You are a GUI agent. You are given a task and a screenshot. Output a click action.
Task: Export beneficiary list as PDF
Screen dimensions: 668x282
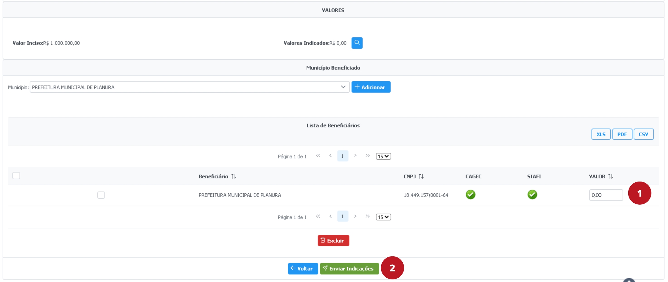coord(622,134)
